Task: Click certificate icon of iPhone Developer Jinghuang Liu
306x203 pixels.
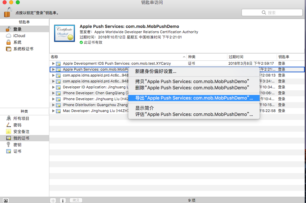Action: (x=58, y=99)
